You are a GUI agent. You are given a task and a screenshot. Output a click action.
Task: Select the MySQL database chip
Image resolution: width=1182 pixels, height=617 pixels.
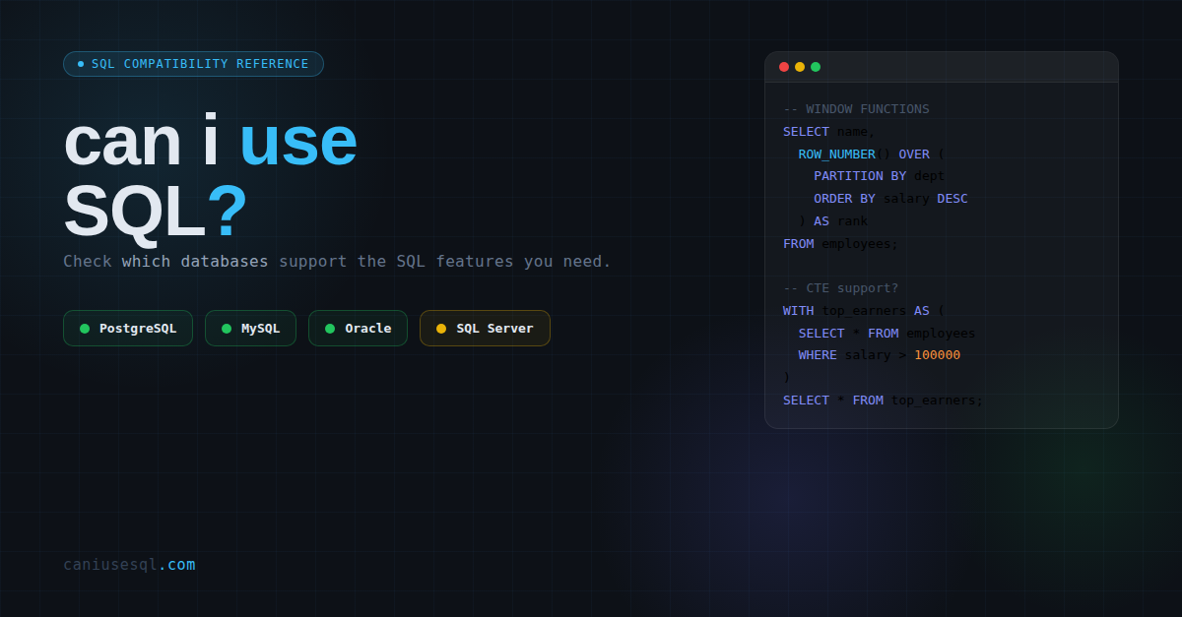pyautogui.click(x=250, y=329)
